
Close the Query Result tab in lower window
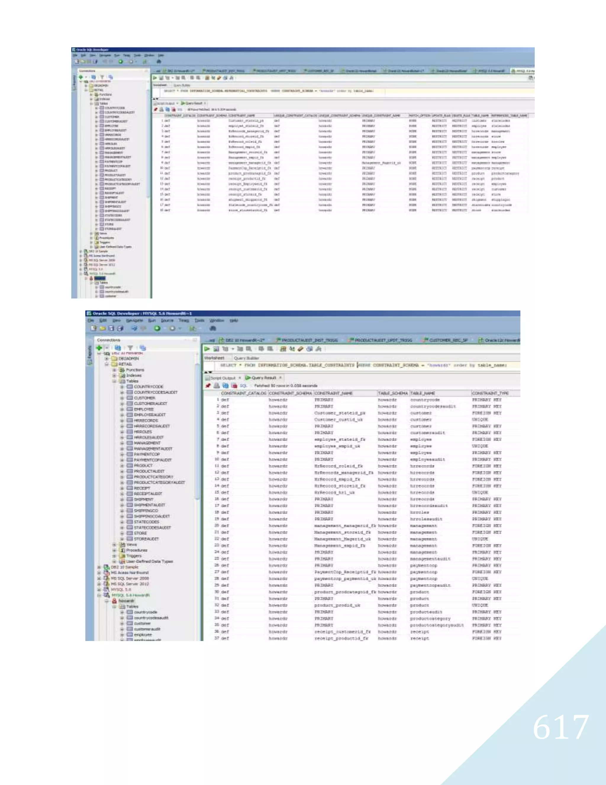[x=281, y=378]
